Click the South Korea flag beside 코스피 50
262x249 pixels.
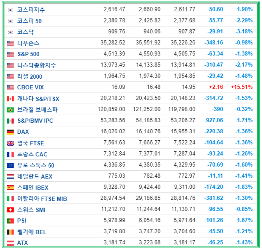tap(10, 21)
